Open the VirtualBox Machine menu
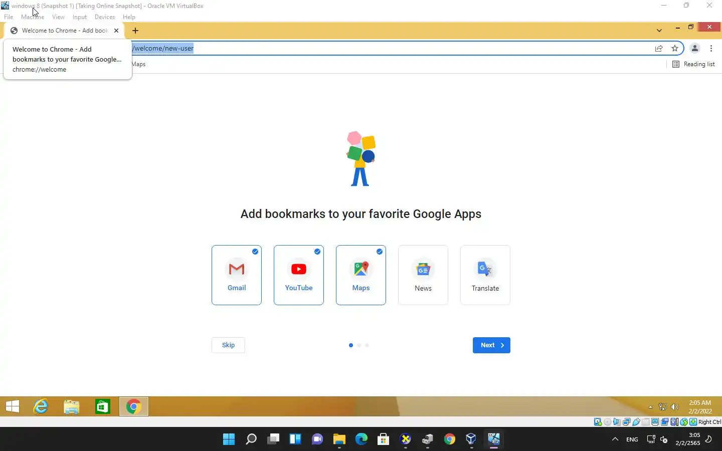Image resolution: width=722 pixels, height=451 pixels. pos(33,17)
